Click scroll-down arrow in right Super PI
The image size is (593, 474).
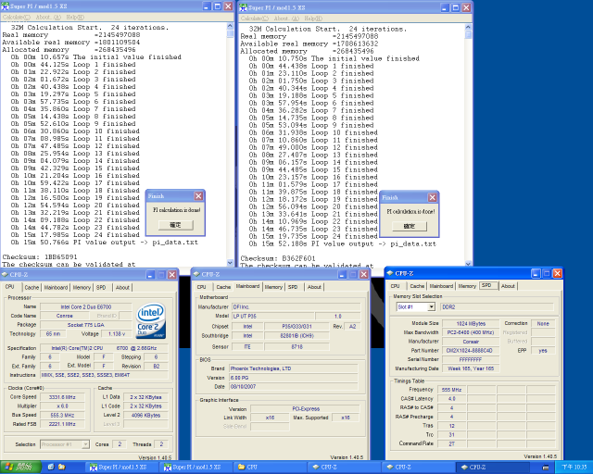[468, 264]
